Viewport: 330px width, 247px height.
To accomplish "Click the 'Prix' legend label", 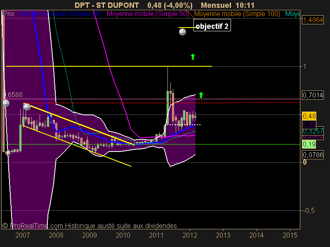I will [x=8, y=14].
